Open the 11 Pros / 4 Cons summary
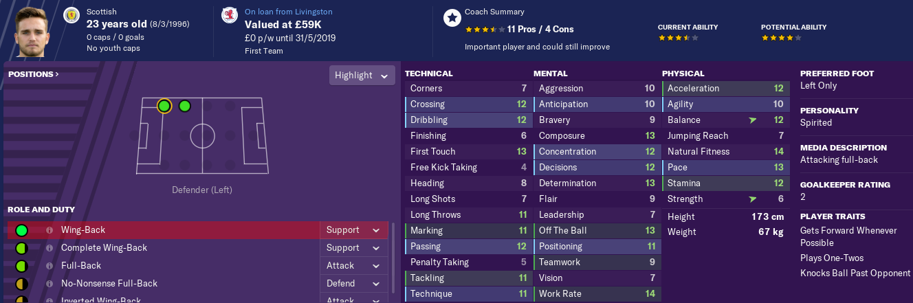The width and height of the screenshot is (913, 303). [540, 30]
